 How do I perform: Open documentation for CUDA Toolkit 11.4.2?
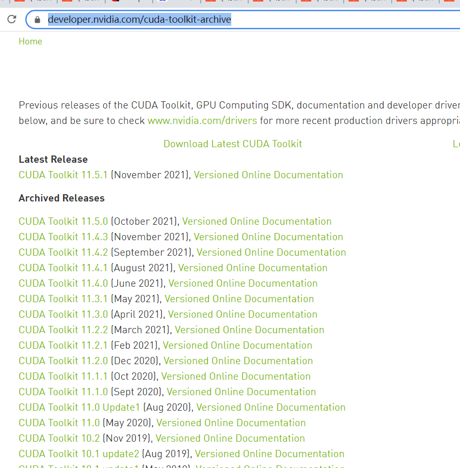pyautogui.click(x=271, y=253)
